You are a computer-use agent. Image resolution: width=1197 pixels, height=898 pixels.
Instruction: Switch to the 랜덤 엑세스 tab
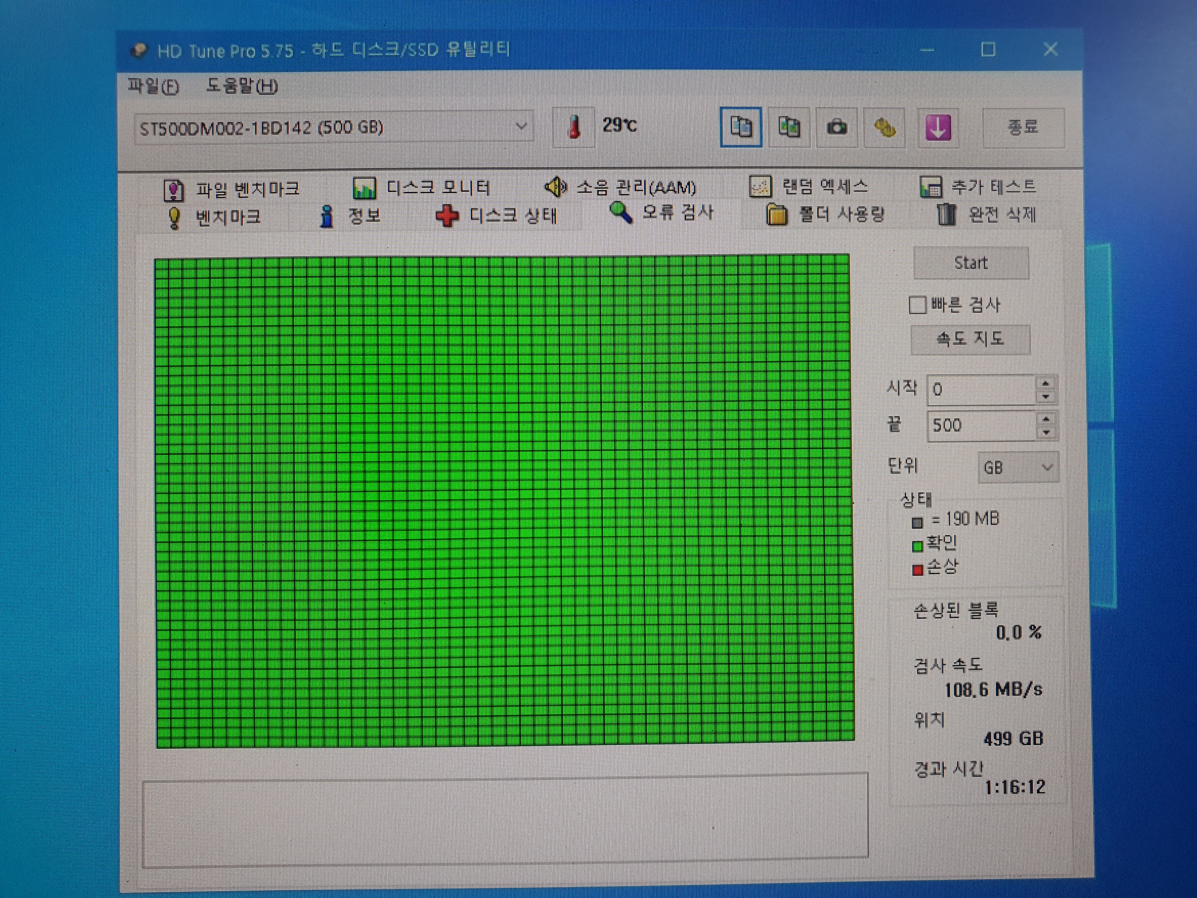(809, 187)
